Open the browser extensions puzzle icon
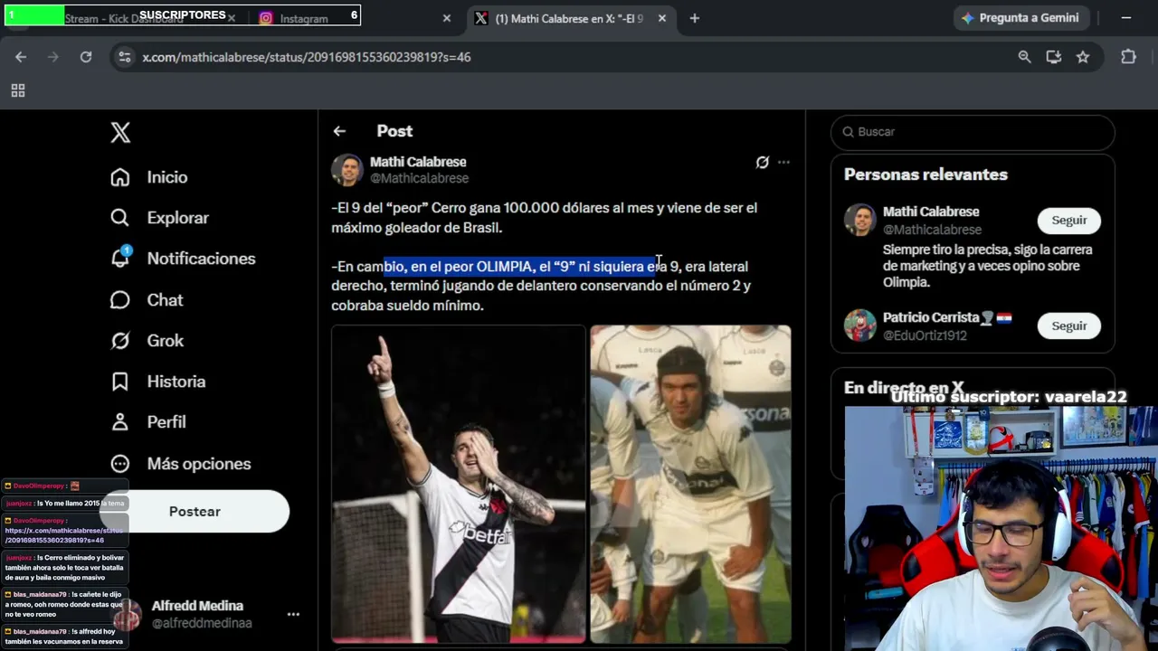Viewport: 1158px width, 651px height. (1128, 57)
